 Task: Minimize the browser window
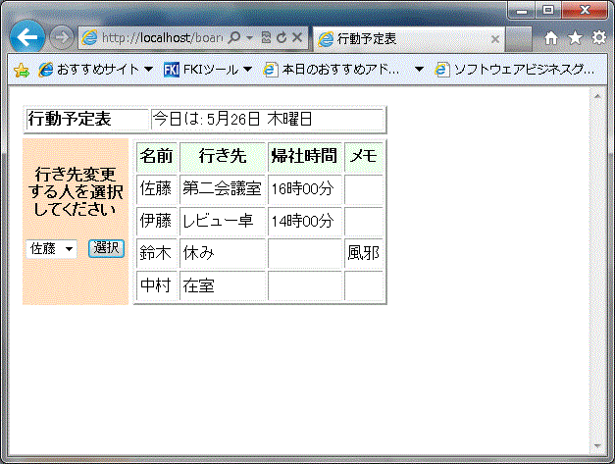[x=522, y=11]
